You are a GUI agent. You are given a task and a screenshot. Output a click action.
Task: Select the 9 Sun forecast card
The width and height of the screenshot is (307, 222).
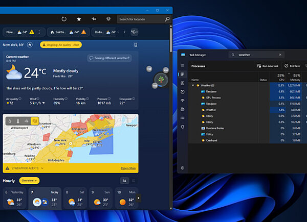pos(101,198)
